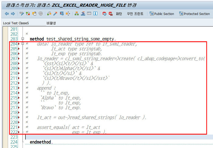Click the modification marker at line 204
Screen dimensions: 213x148
click(x=19, y=44)
